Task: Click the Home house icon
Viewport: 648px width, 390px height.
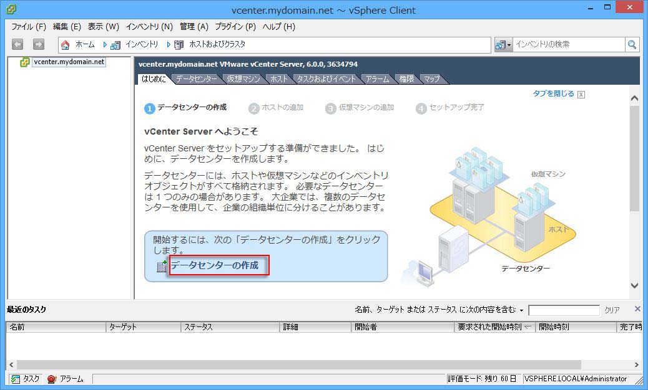Action: pos(65,45)
